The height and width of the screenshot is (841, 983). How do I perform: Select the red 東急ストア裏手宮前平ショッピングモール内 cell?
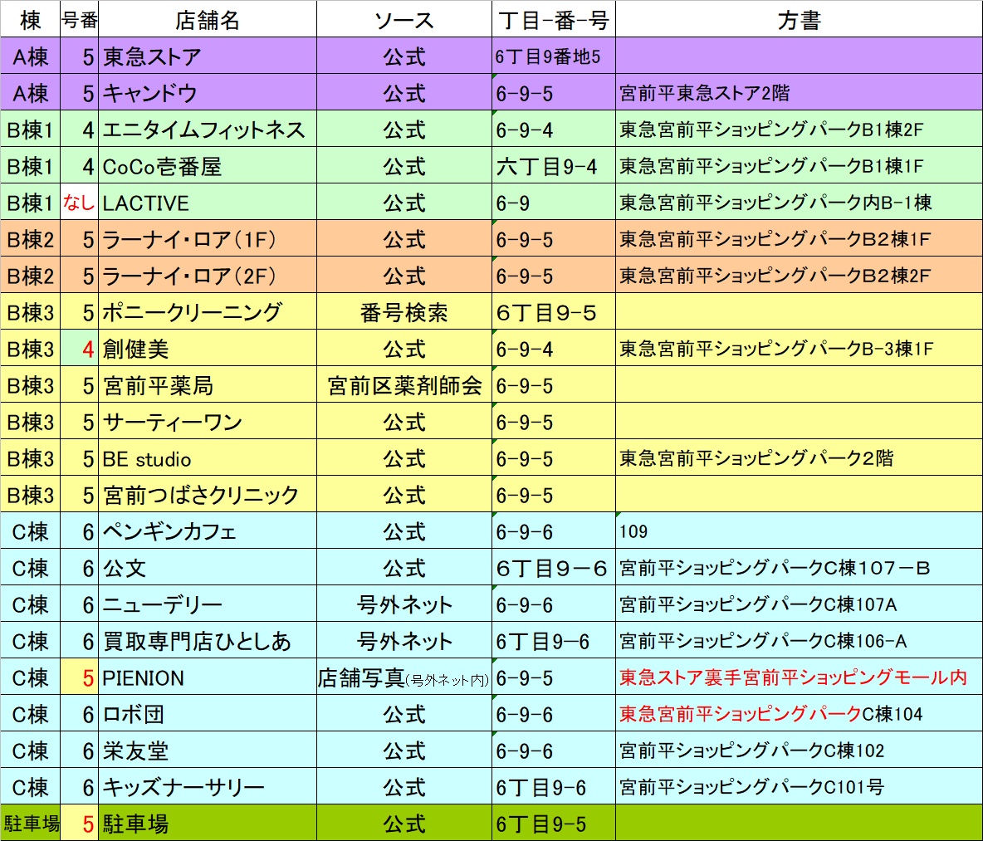pyautogui.click(x=800, y=677)
